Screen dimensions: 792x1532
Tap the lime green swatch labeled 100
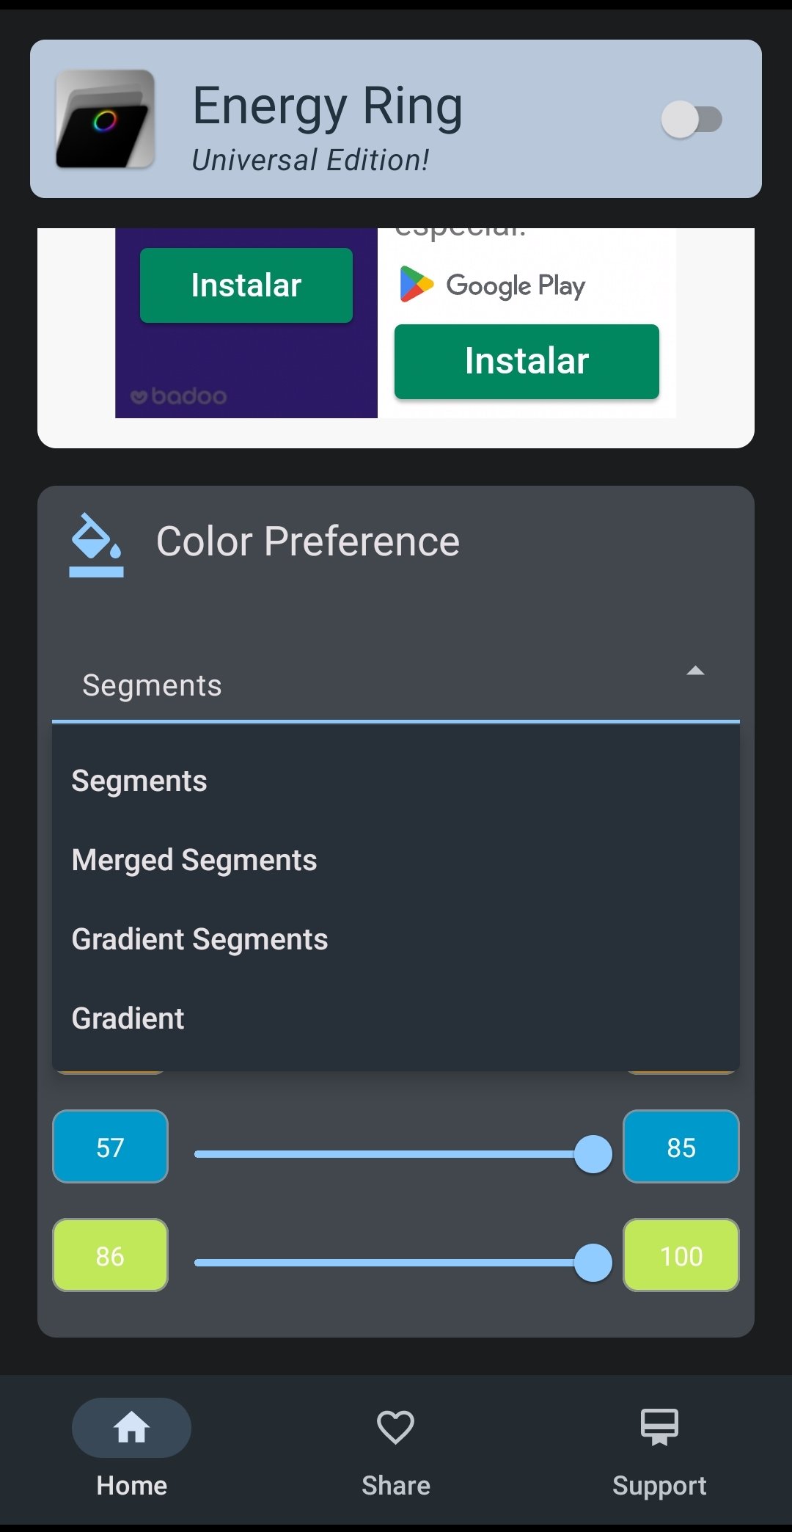coord(681,1255)
